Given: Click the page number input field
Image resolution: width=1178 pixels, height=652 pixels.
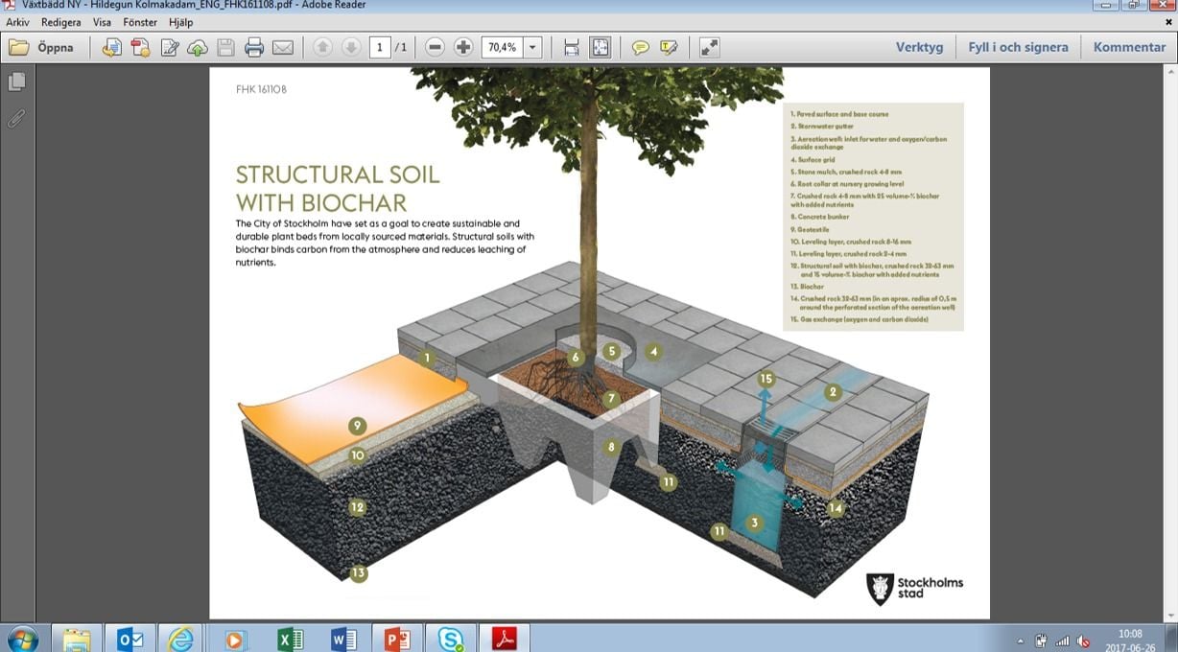Looking at the screenshot, I should point(380,47).
